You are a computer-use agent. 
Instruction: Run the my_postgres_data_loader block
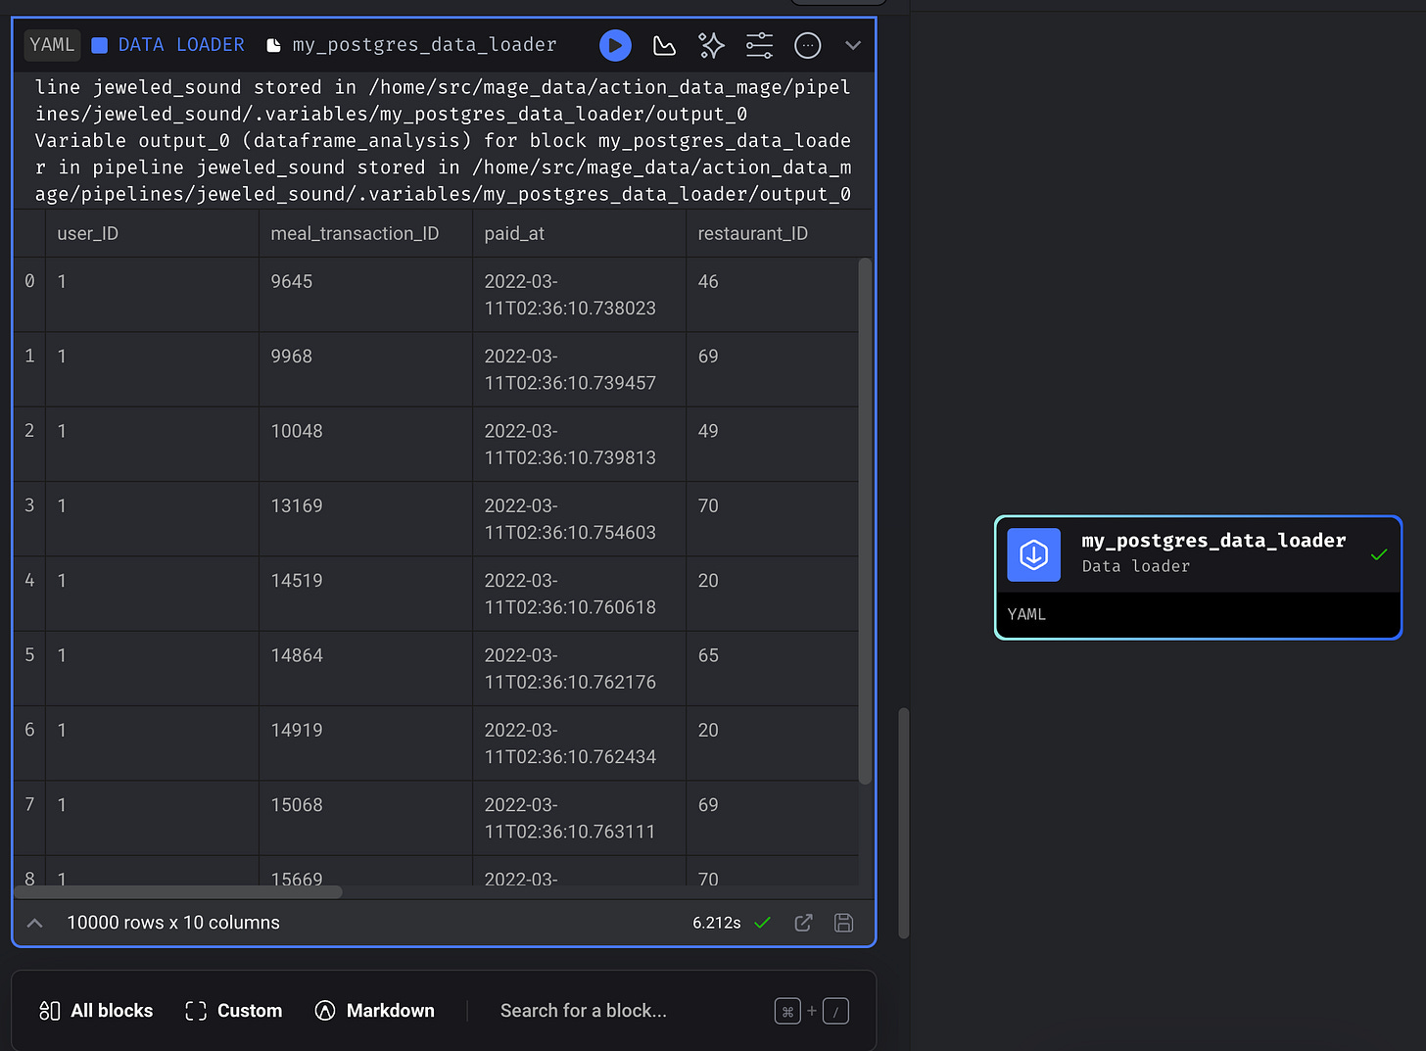coord(615,45)
